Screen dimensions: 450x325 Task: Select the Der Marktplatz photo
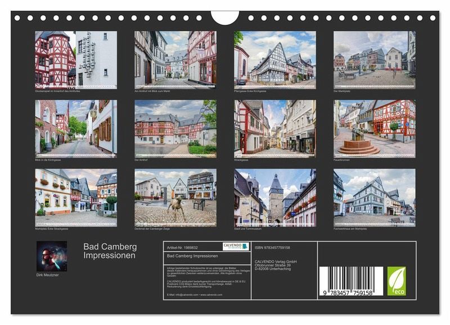(374, 59)
